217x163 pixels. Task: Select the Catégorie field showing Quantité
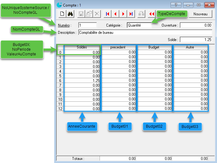[x=139, y=25]
